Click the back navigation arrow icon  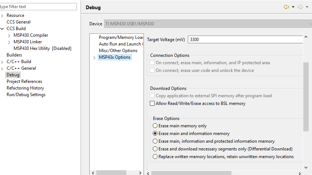pos(286,7)
